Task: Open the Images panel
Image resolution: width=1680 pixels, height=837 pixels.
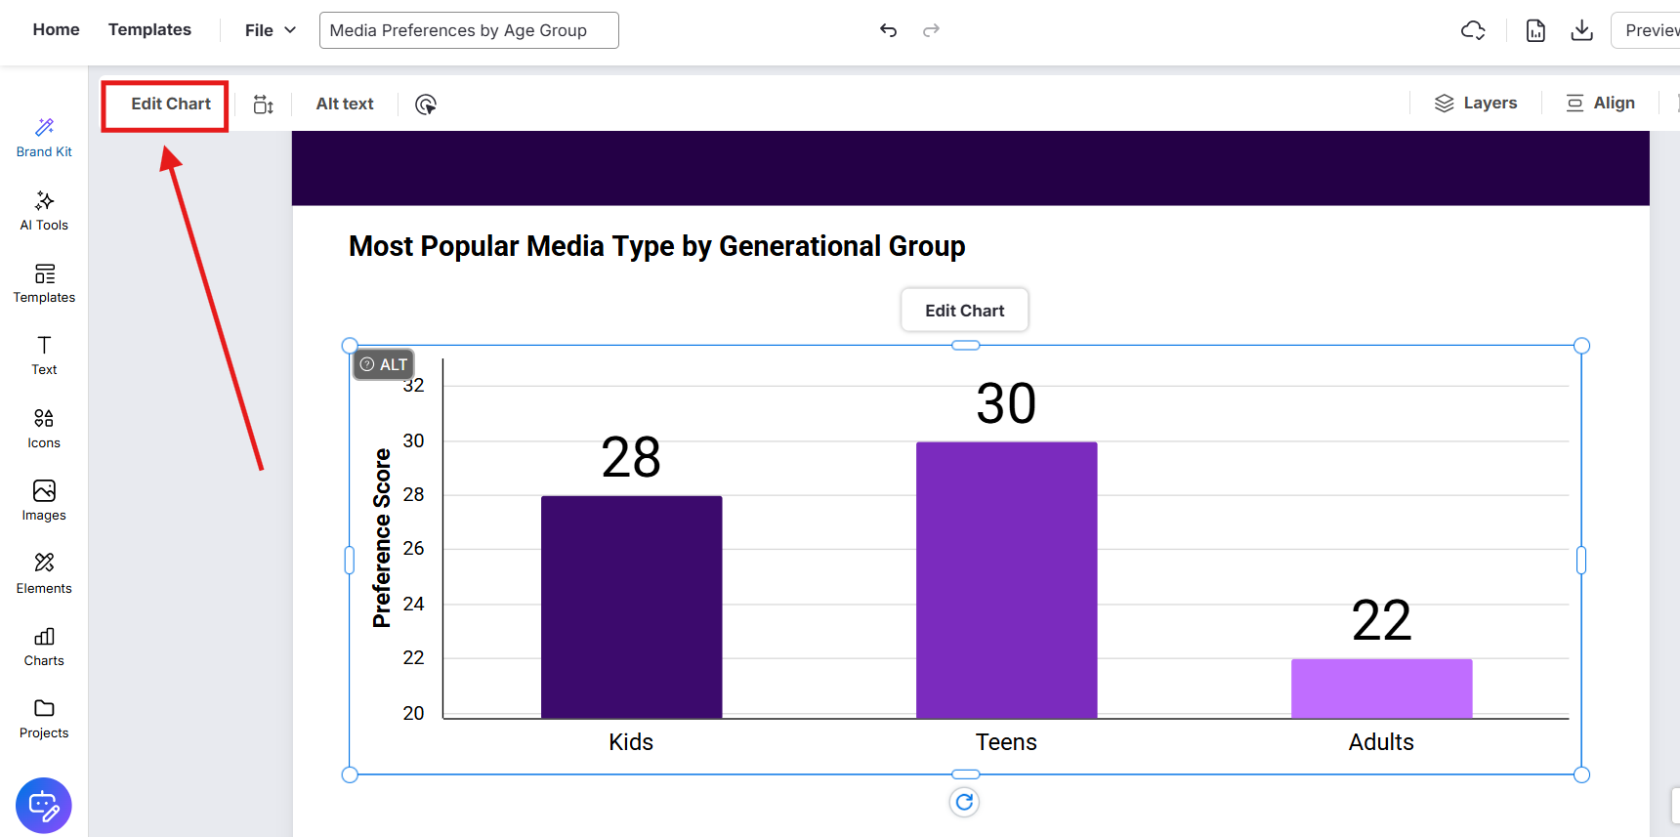Action: 44,501
